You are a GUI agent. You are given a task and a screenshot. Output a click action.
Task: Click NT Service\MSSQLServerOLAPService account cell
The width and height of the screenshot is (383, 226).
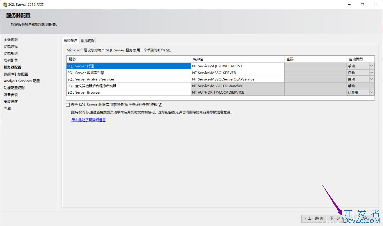pos(237,79)
